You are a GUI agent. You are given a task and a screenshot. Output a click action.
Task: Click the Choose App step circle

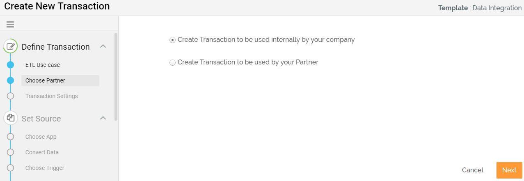click(x=11, y=137)
